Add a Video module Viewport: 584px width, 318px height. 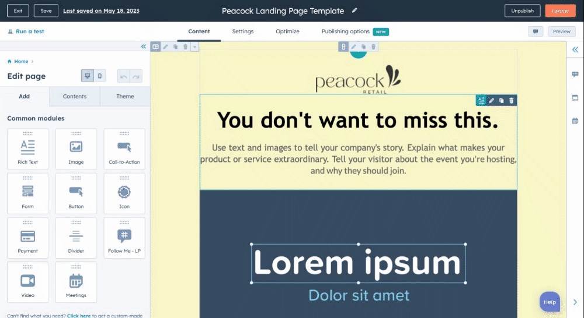[x=27, y=282]
